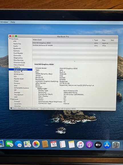Open Calendar icon showing 16
This screenshot has height=165, width=123.
(x=54, y=144)
